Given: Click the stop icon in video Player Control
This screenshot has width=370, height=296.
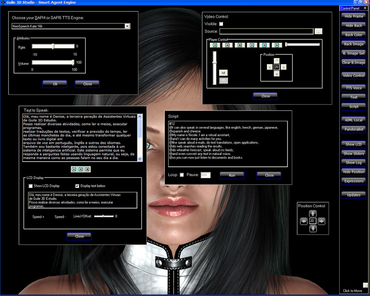Looking at the screenshot, I should pyautogui.click(x=240, y=45).
